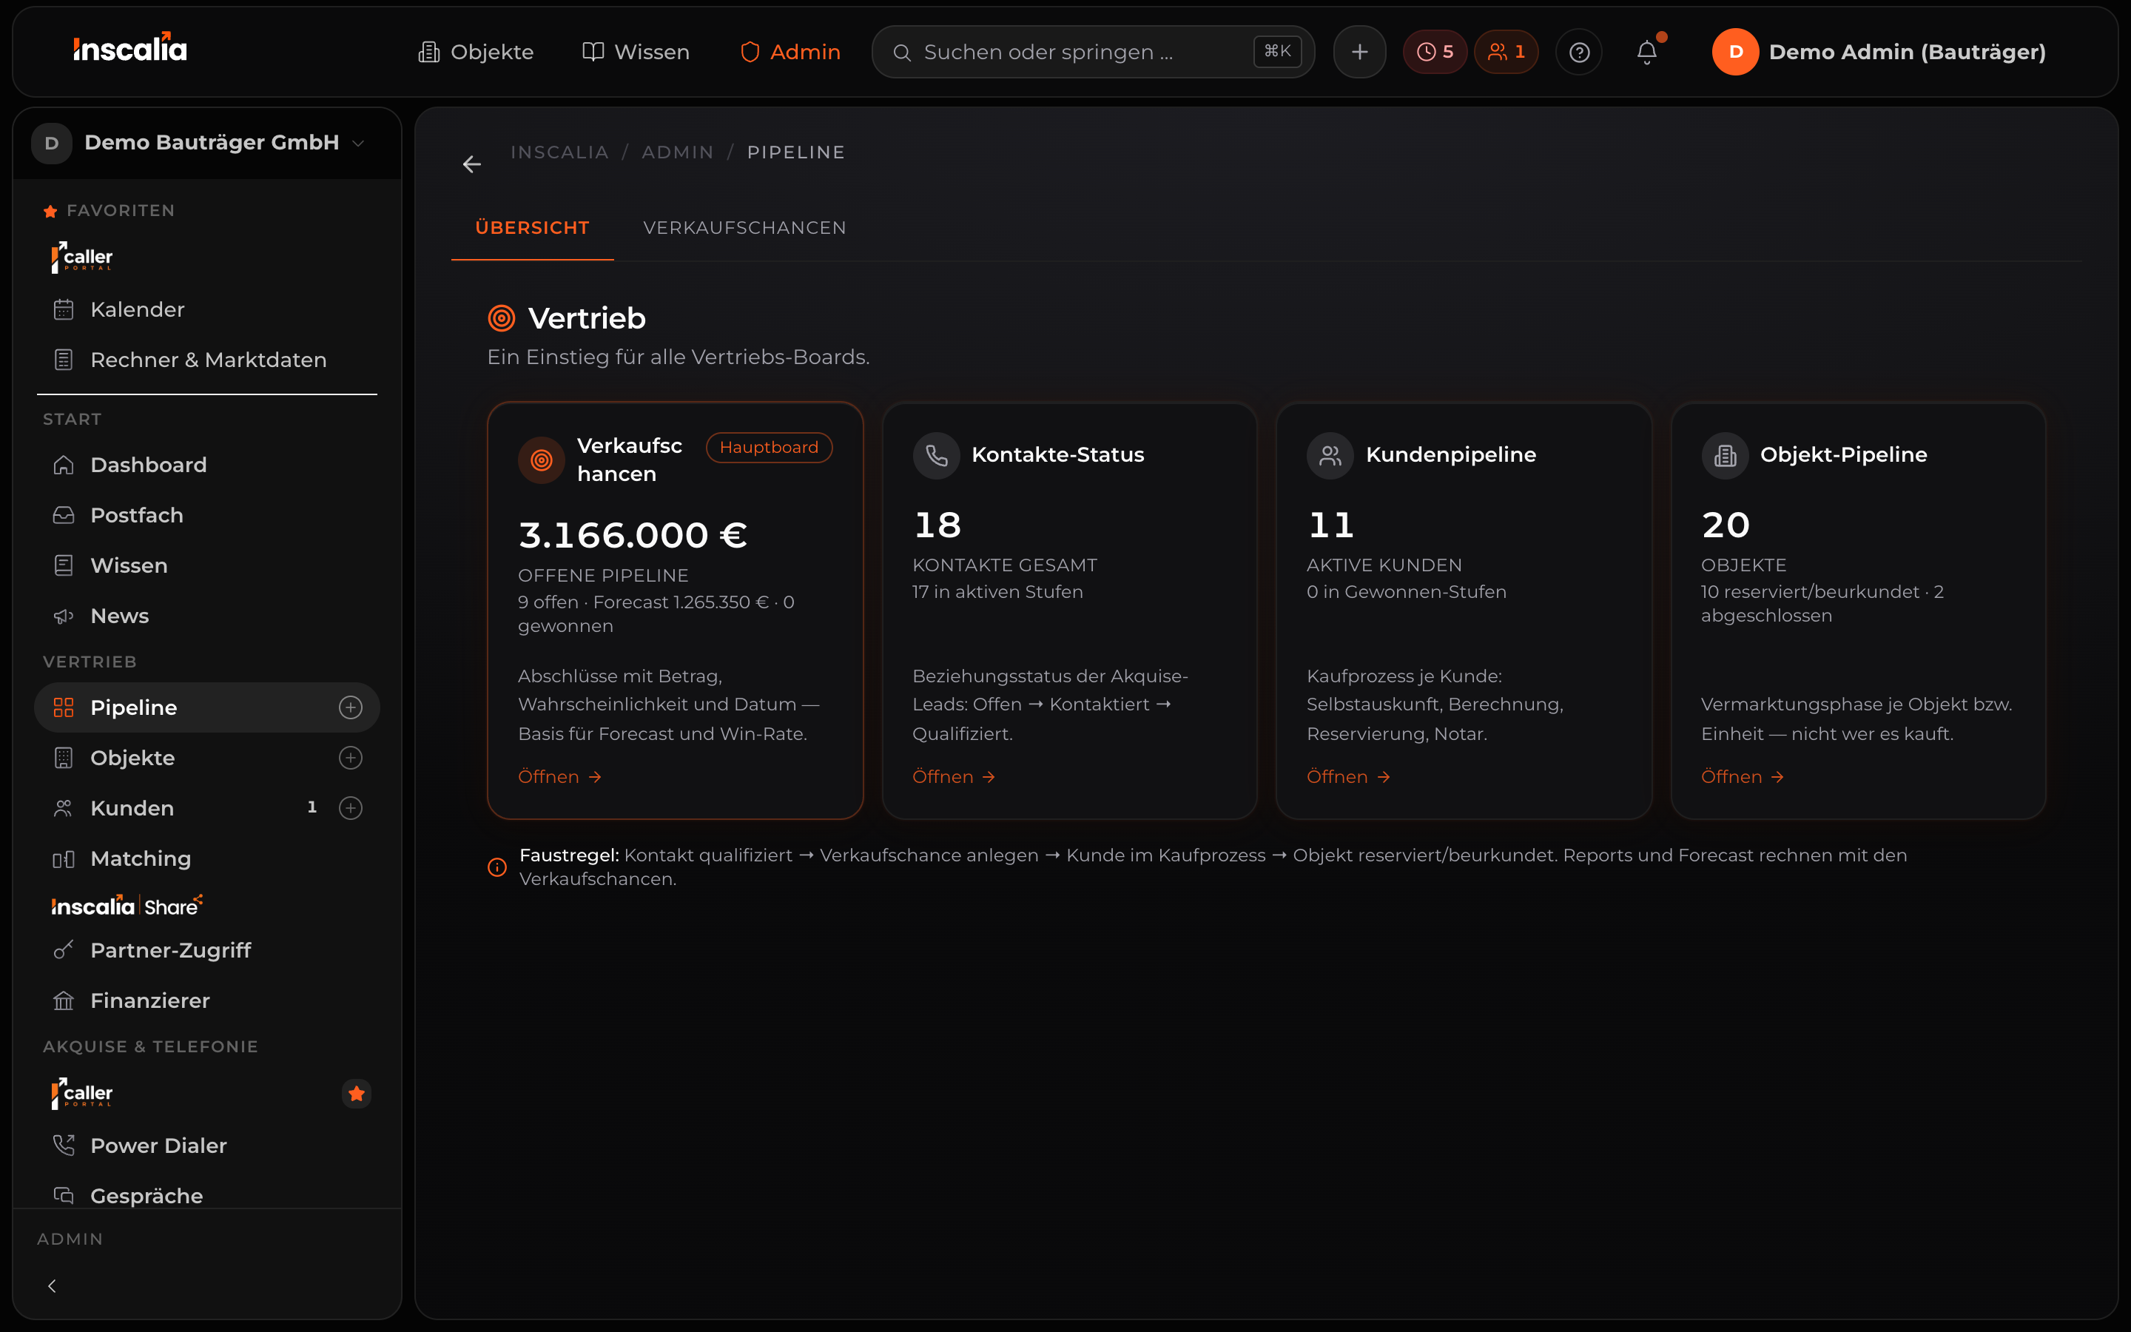Go to Dashboard in sidebar
The image size is (2131, 1332).
[207, 464]
